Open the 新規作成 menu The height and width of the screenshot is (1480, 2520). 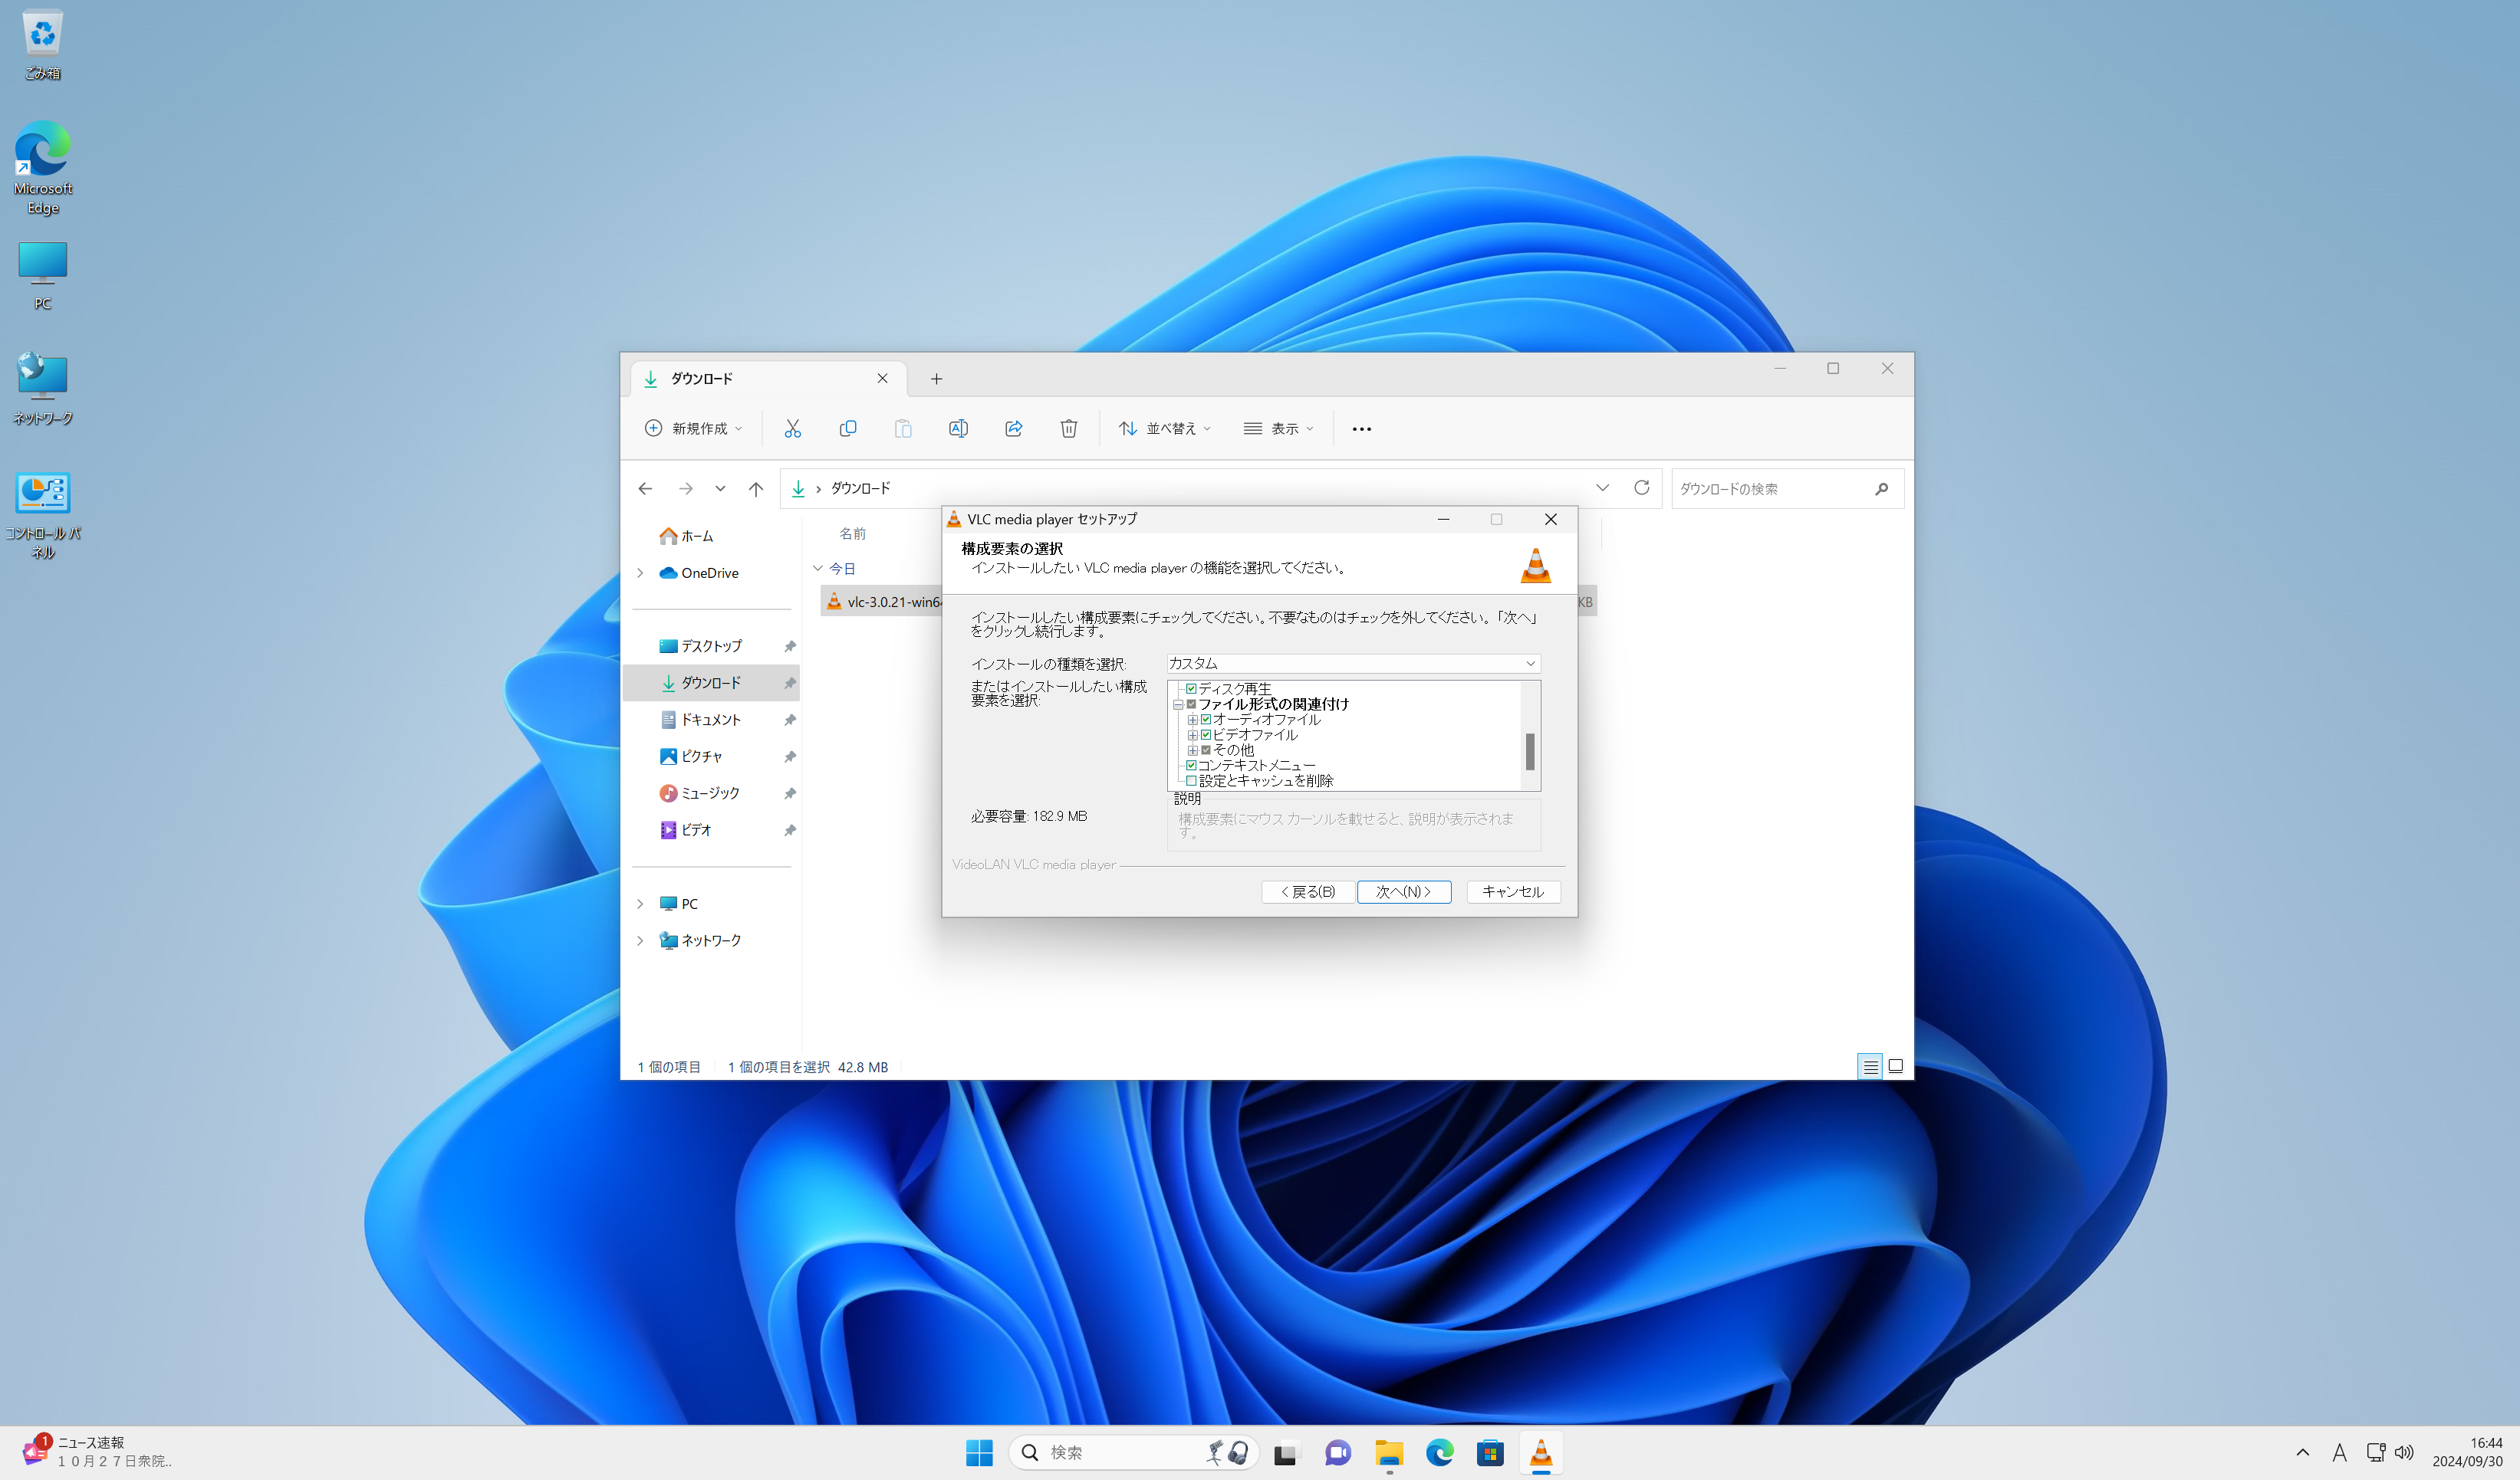click(x=694, y=428)
